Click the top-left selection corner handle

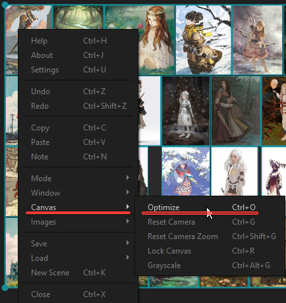(x=5, y=5)
